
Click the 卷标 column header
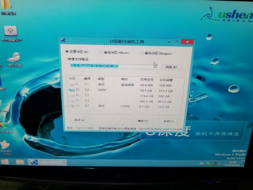(125, 79)
